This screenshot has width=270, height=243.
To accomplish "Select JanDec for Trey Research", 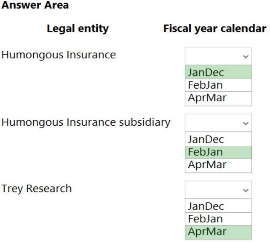I will (x=218, y=206).
